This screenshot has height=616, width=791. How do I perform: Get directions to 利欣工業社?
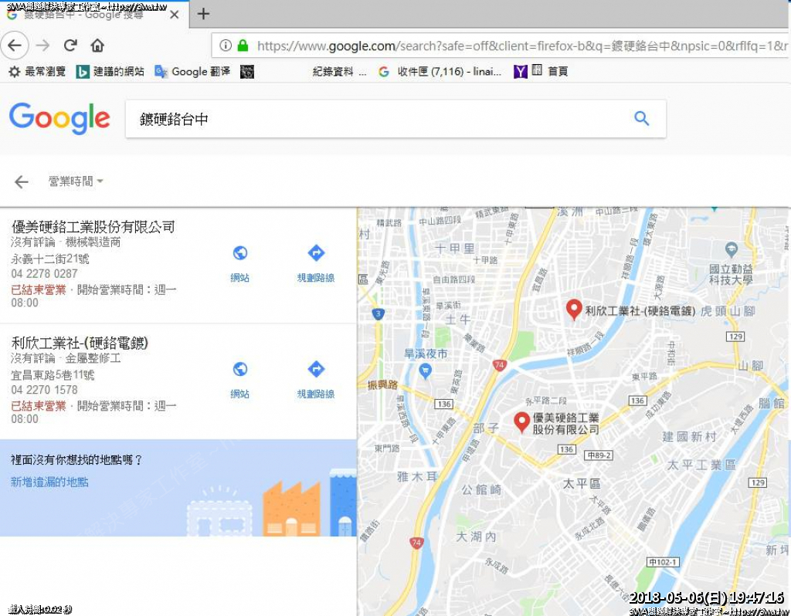point(316,380)
